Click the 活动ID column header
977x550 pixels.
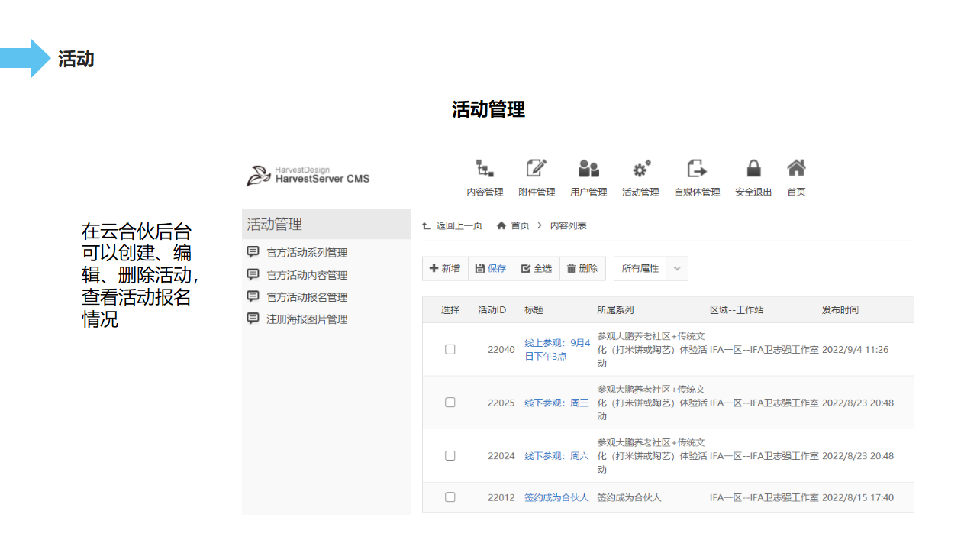(492, 310)
